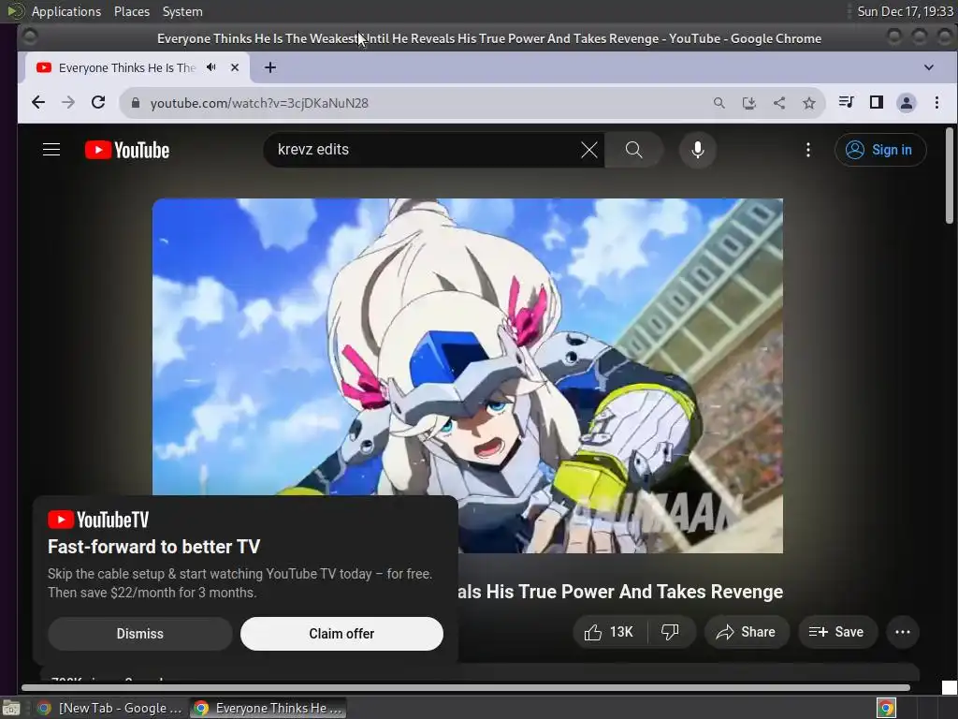Open Chrome profile avatar
The height and width of the screenshot is (719, 958).
point(907,103)
